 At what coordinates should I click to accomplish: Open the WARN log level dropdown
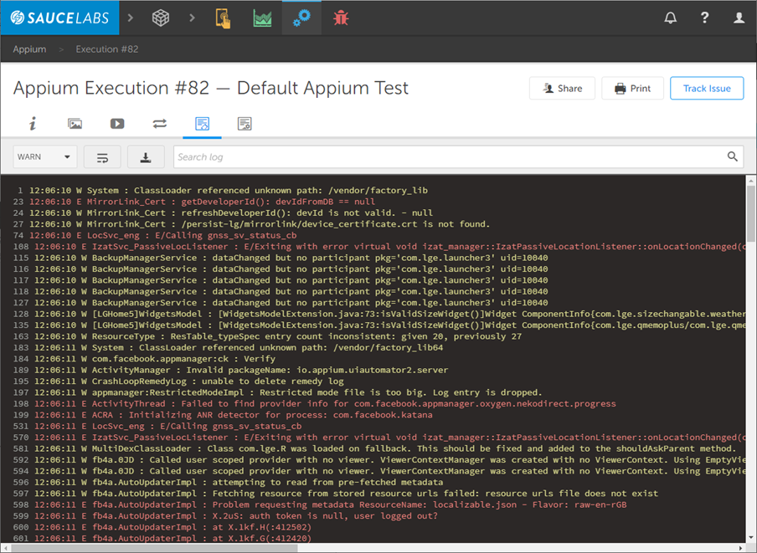45,156
